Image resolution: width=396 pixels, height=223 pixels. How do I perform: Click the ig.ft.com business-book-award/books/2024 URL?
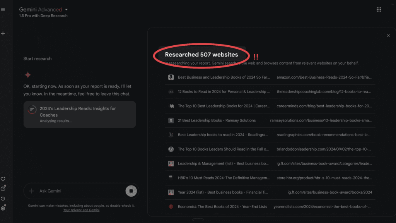click(330, 192)
